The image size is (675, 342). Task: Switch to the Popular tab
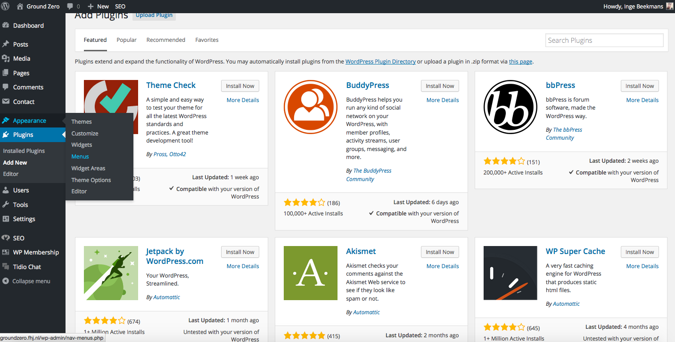[x=127, y=40]
